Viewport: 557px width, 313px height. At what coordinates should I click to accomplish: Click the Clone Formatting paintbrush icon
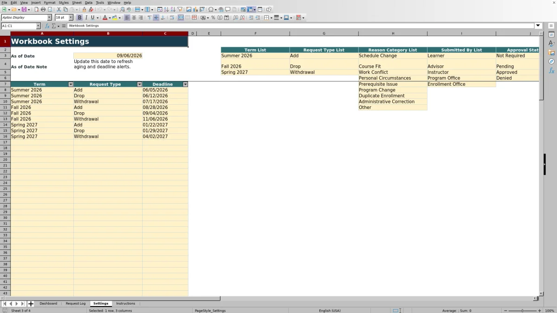point(84,9)
